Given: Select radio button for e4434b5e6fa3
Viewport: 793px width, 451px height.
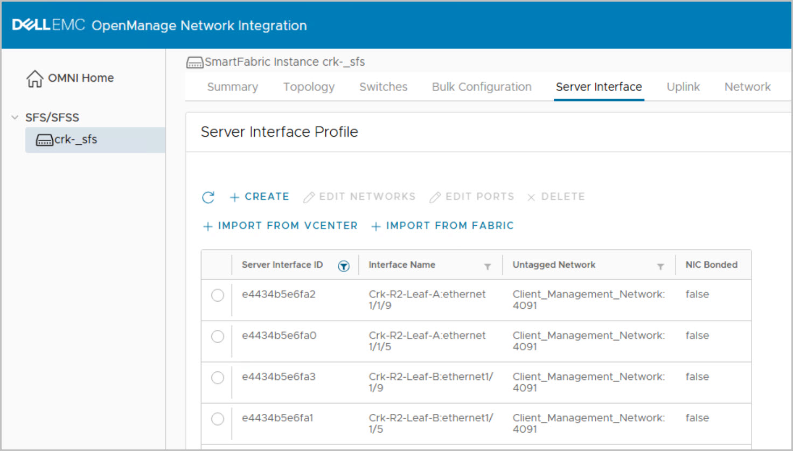Looking at the screenshot, I should click(218, 378).
